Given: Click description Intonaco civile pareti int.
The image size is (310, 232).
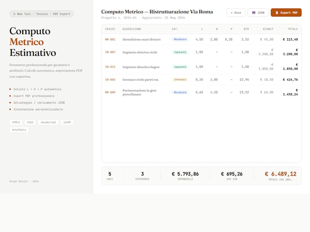Looking at the screenshot, I should [140, 80].
